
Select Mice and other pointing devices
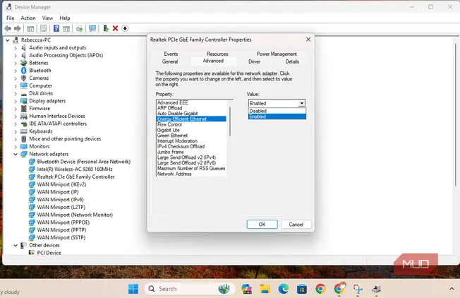pos(65,139)
